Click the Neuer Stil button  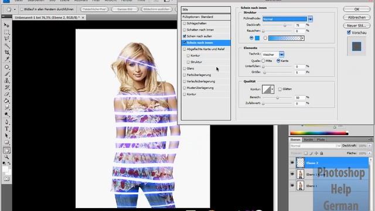[357, 25]
